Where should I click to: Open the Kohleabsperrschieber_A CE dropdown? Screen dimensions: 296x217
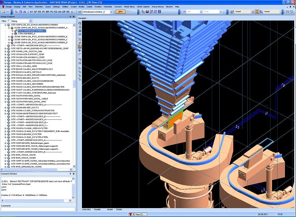pyautogui.click(x=112, y=11)
